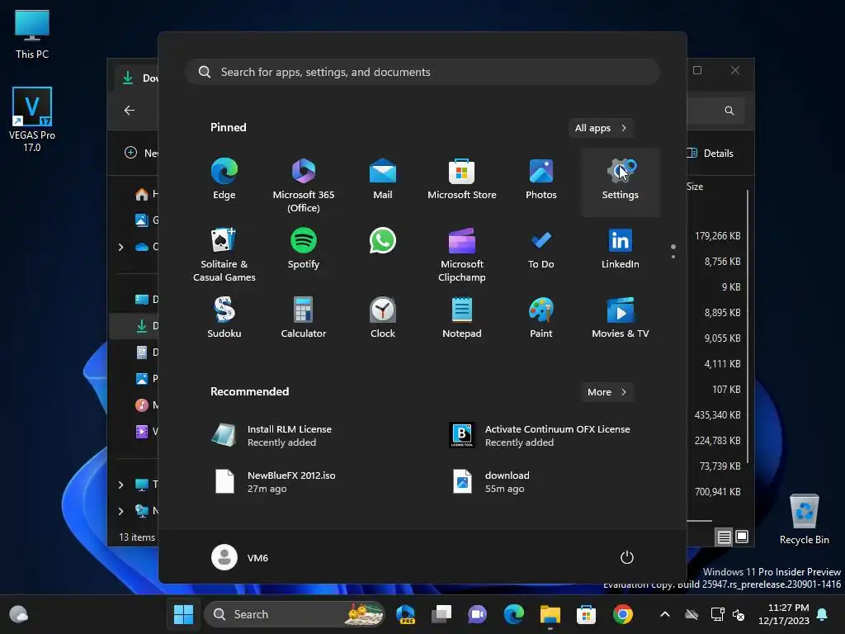845x634 pixels.
Task: Click the Details pane button in Explorer
Action: (710, 153)
